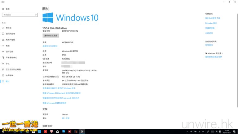Click the 取得說明 get help link
238x134 pixels.
pyautogui.click(x=209, y=45)
